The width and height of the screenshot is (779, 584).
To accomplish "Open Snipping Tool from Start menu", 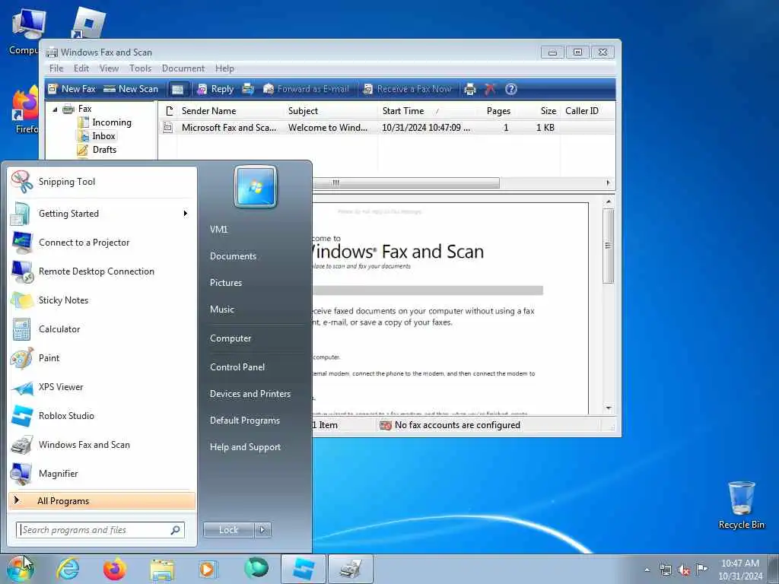I will 102,182.
